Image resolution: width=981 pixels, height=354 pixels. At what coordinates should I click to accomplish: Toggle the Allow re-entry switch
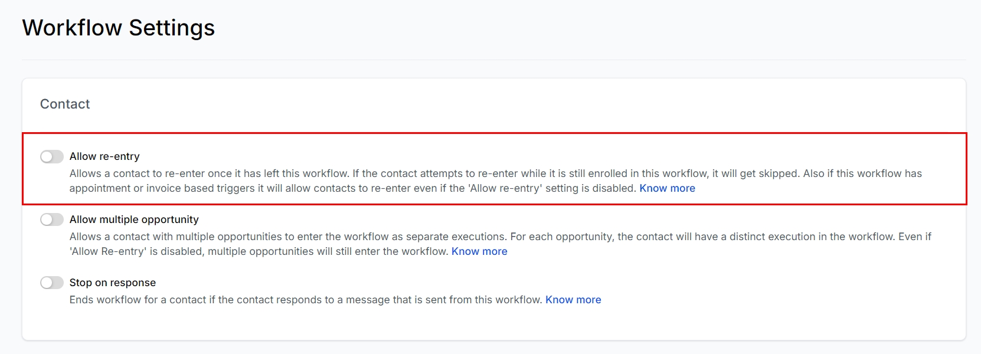click(x=52, y=156)
